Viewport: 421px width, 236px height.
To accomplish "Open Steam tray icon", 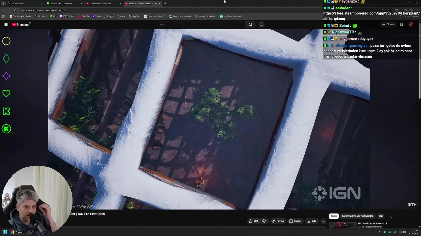I will click(384, 232).
